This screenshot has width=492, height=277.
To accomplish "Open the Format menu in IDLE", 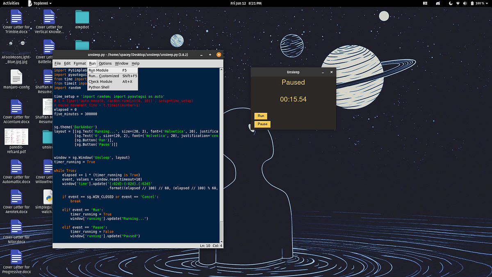I will pos(80,63).
